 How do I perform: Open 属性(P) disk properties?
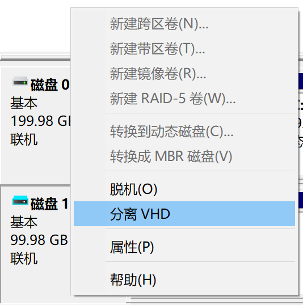(x=184, y=247)
